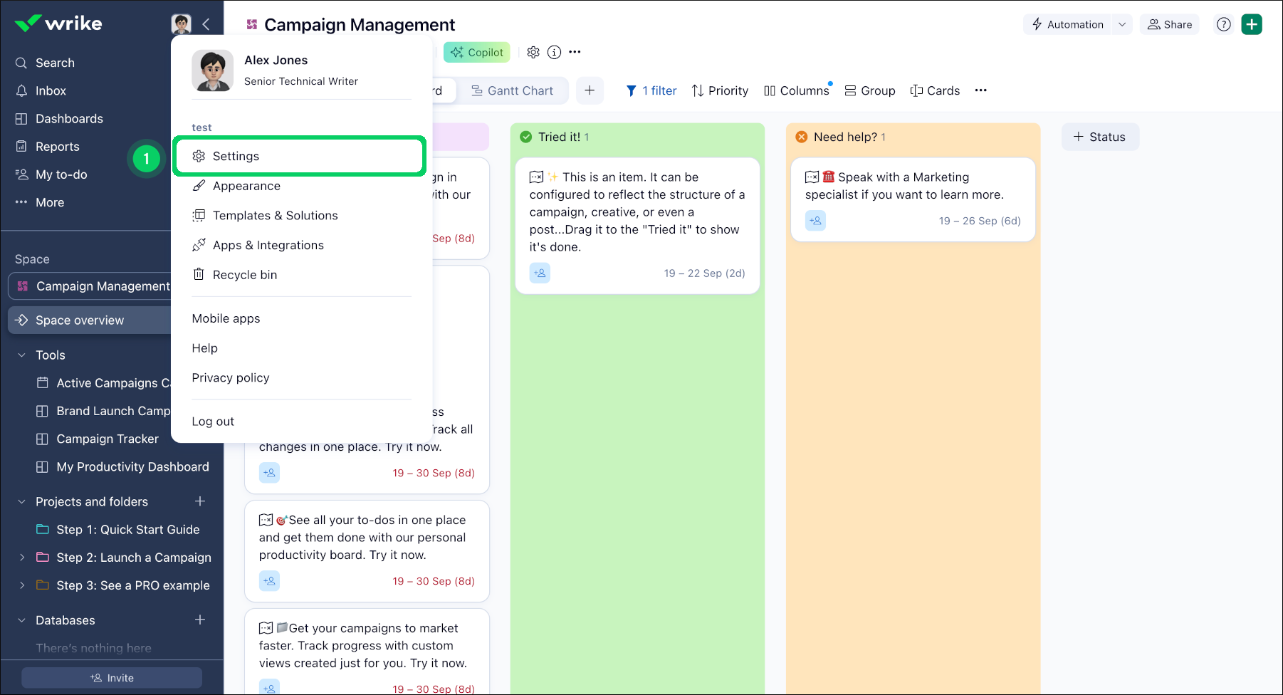Add a new database with plus
The image size is (1283, 695).
(x=200, y=620)
